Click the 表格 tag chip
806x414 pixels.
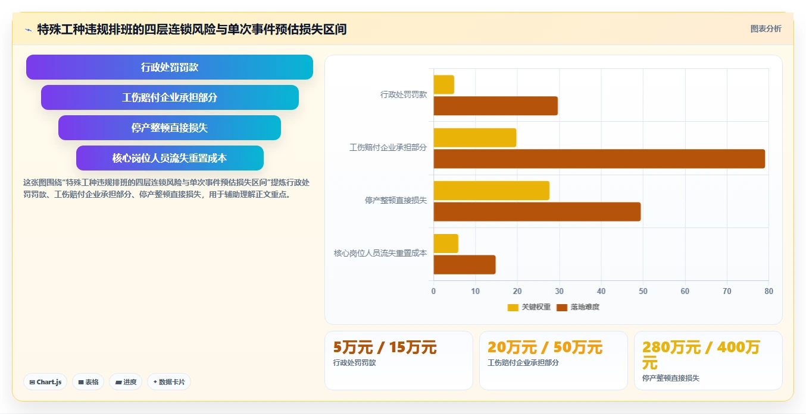coord(88,382)
